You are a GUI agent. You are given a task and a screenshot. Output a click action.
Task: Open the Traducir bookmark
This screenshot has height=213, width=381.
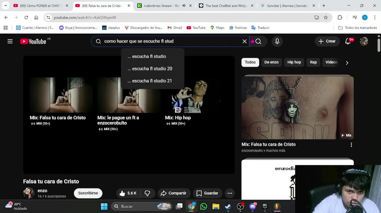click(260, 28)
